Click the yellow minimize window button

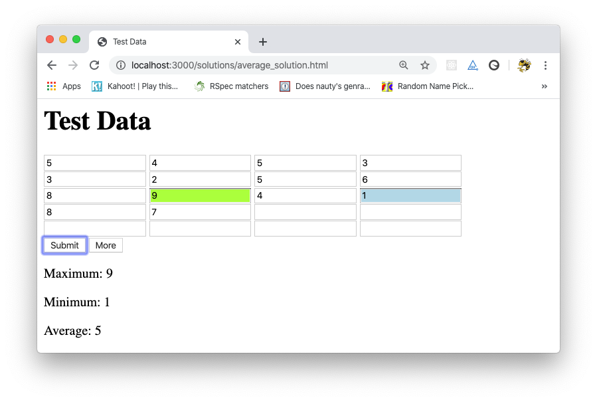pos(63,39)
